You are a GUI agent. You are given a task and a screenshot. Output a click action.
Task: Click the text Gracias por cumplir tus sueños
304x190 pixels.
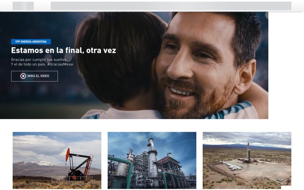[39, 60]
